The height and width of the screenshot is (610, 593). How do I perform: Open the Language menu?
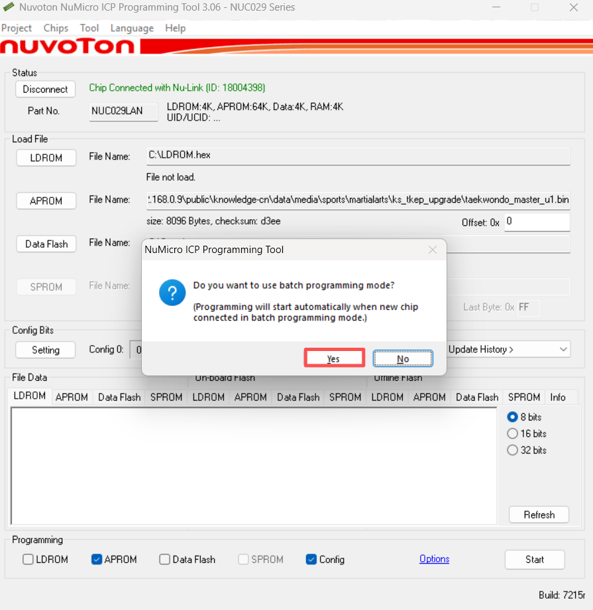tap(132, 28)
